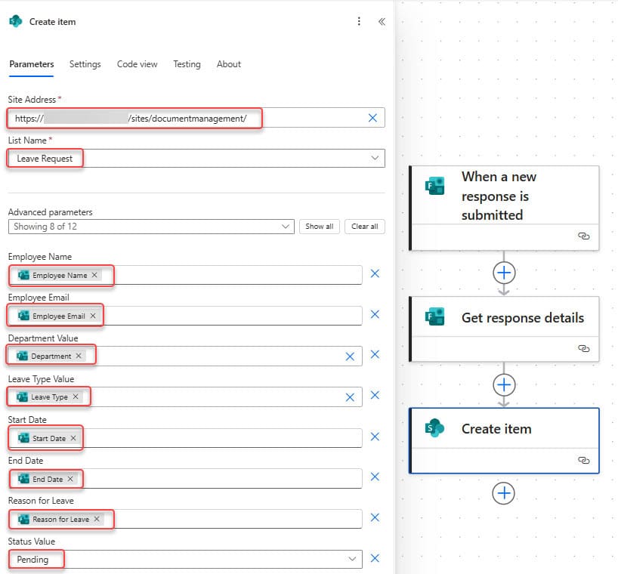Viewport: 618px width, 574px height.
Task: Clear the Site Address with the blue X icon
Action: (x=372, y=118)
